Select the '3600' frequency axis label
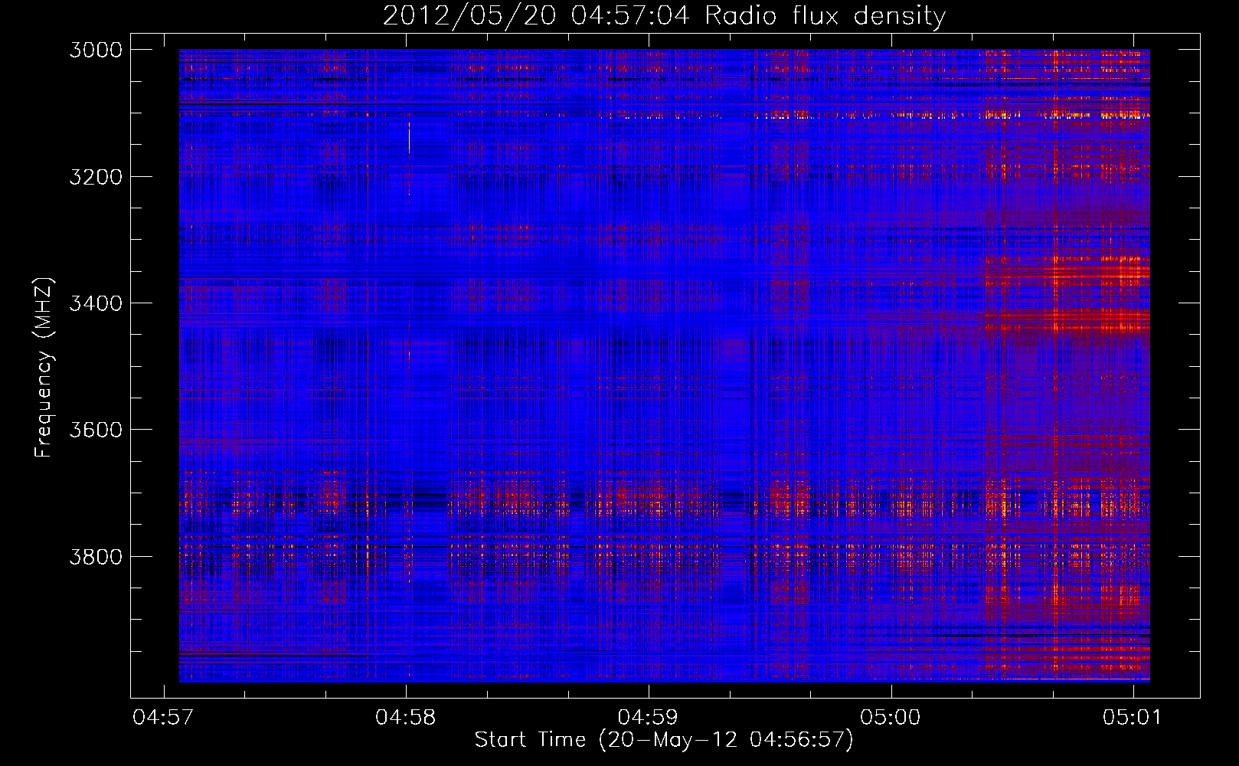Image resolution: width=1239 pixels, height=766 pixels. [x=96, y=430]
